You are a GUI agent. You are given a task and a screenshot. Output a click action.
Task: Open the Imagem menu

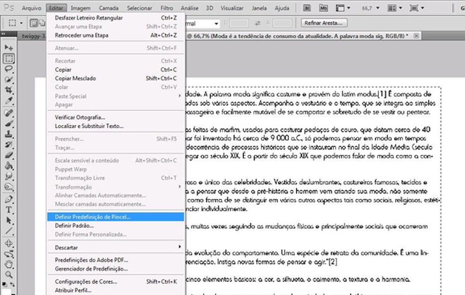(80, 8)
